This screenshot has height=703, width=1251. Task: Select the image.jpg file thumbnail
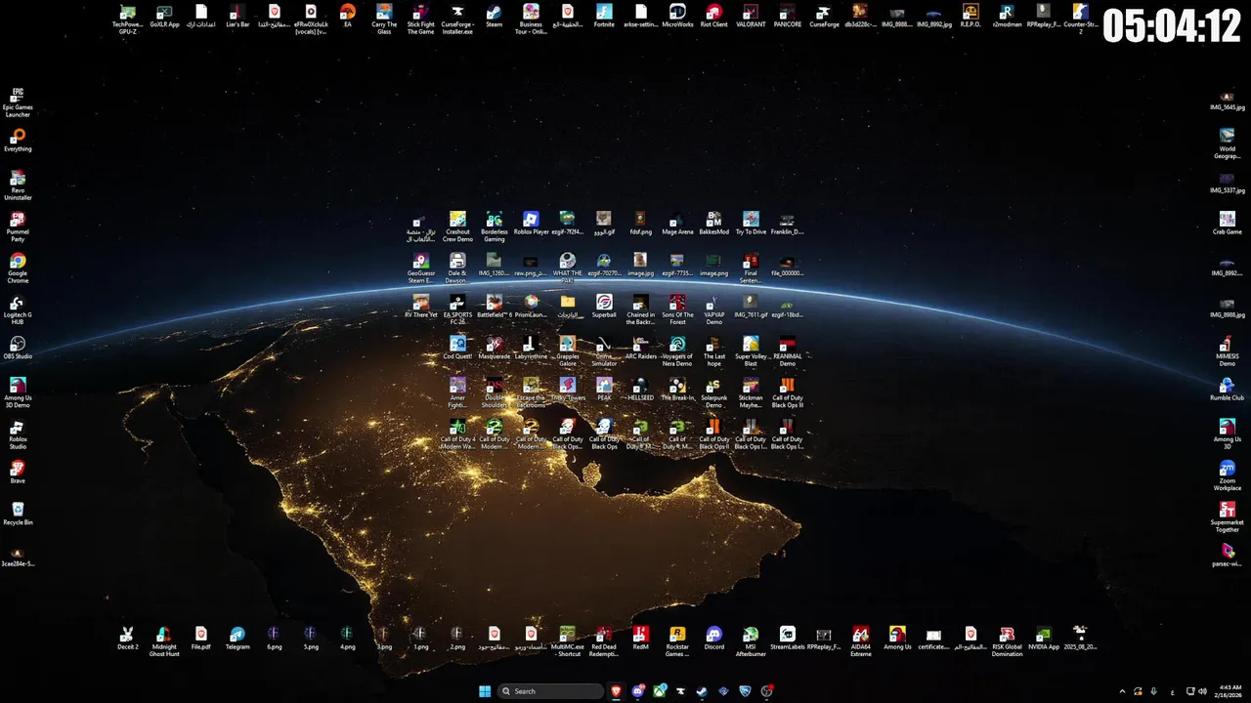click(x=640, y=266)
